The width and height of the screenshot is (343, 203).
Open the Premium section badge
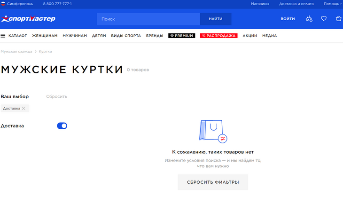click(181, 36)
